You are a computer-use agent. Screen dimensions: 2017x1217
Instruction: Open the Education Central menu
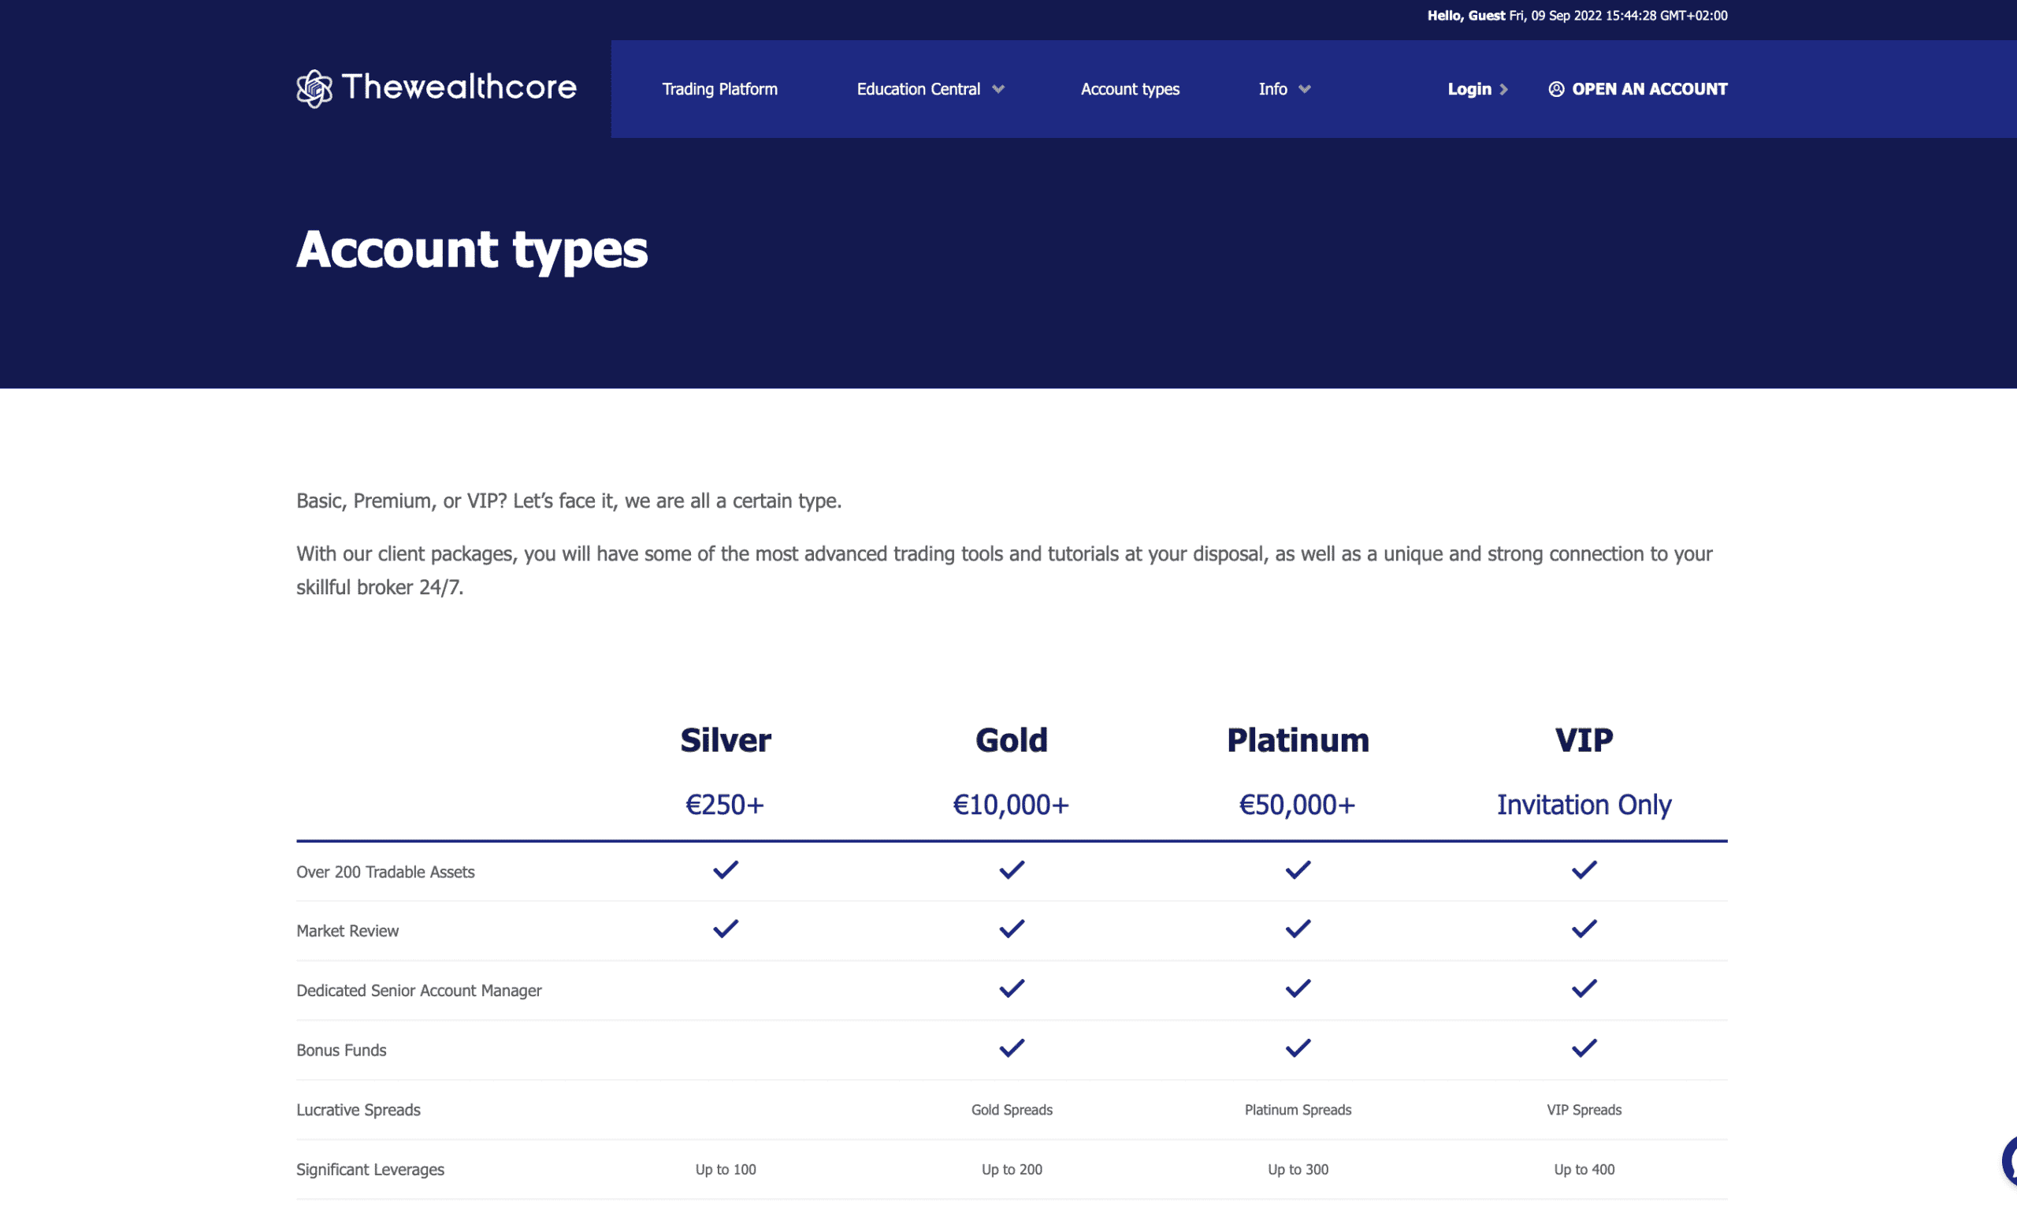919,89
